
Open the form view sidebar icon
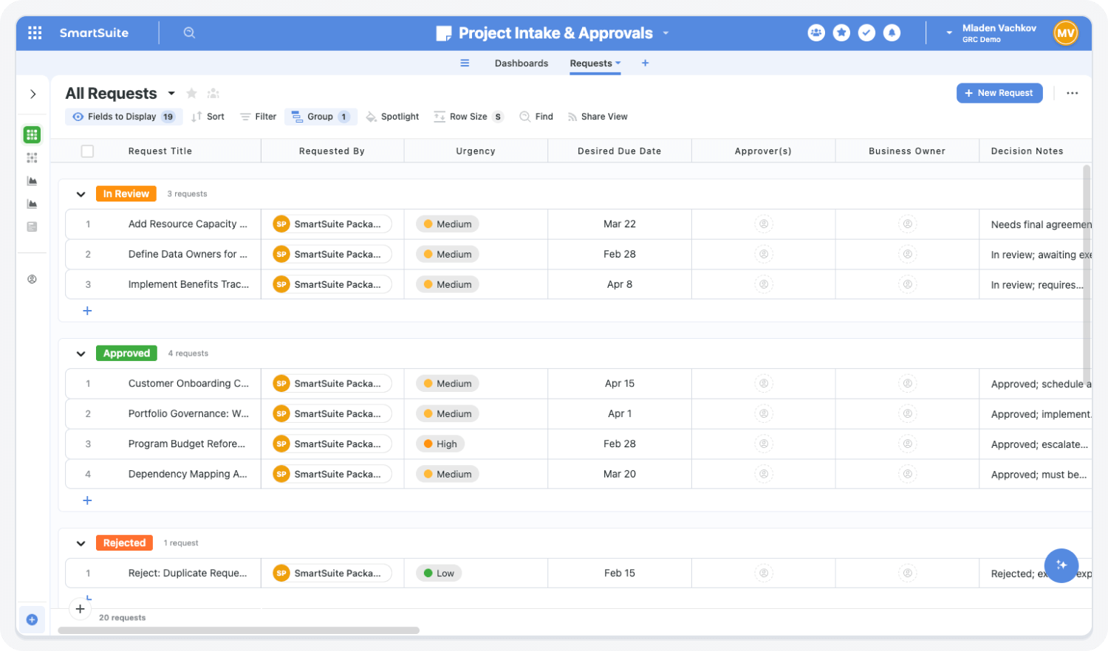coord(32,227)
